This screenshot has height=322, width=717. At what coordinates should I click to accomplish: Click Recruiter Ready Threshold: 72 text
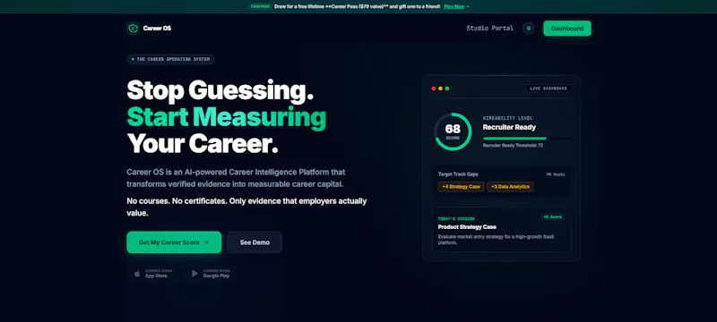[x=513, y=146]
